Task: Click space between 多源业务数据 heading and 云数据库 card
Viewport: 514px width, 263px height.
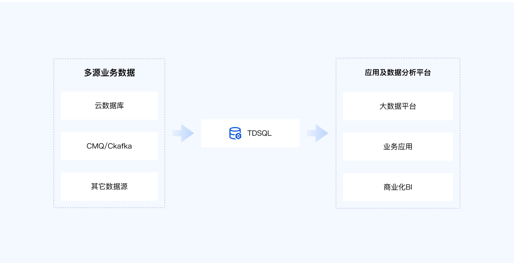Action: tap(109, 85)
